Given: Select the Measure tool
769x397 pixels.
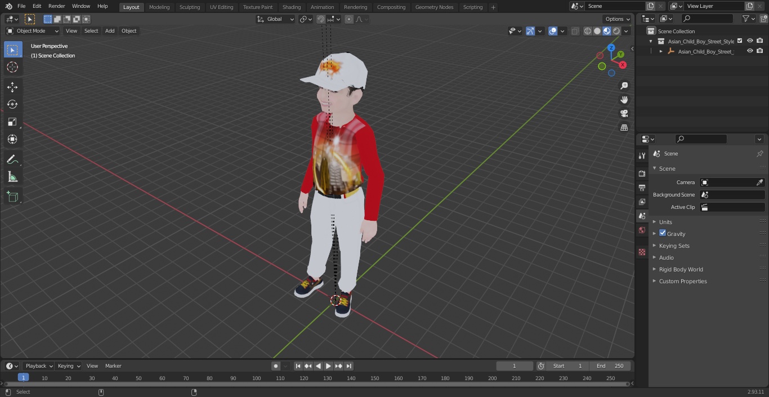Looking at the screenshot, I should coord(12,177).
